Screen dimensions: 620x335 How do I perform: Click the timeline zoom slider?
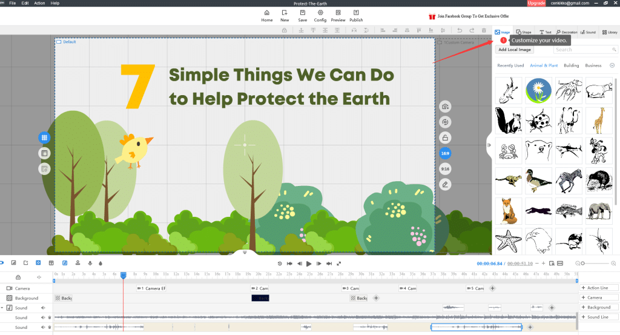click(x=596, y=263)
